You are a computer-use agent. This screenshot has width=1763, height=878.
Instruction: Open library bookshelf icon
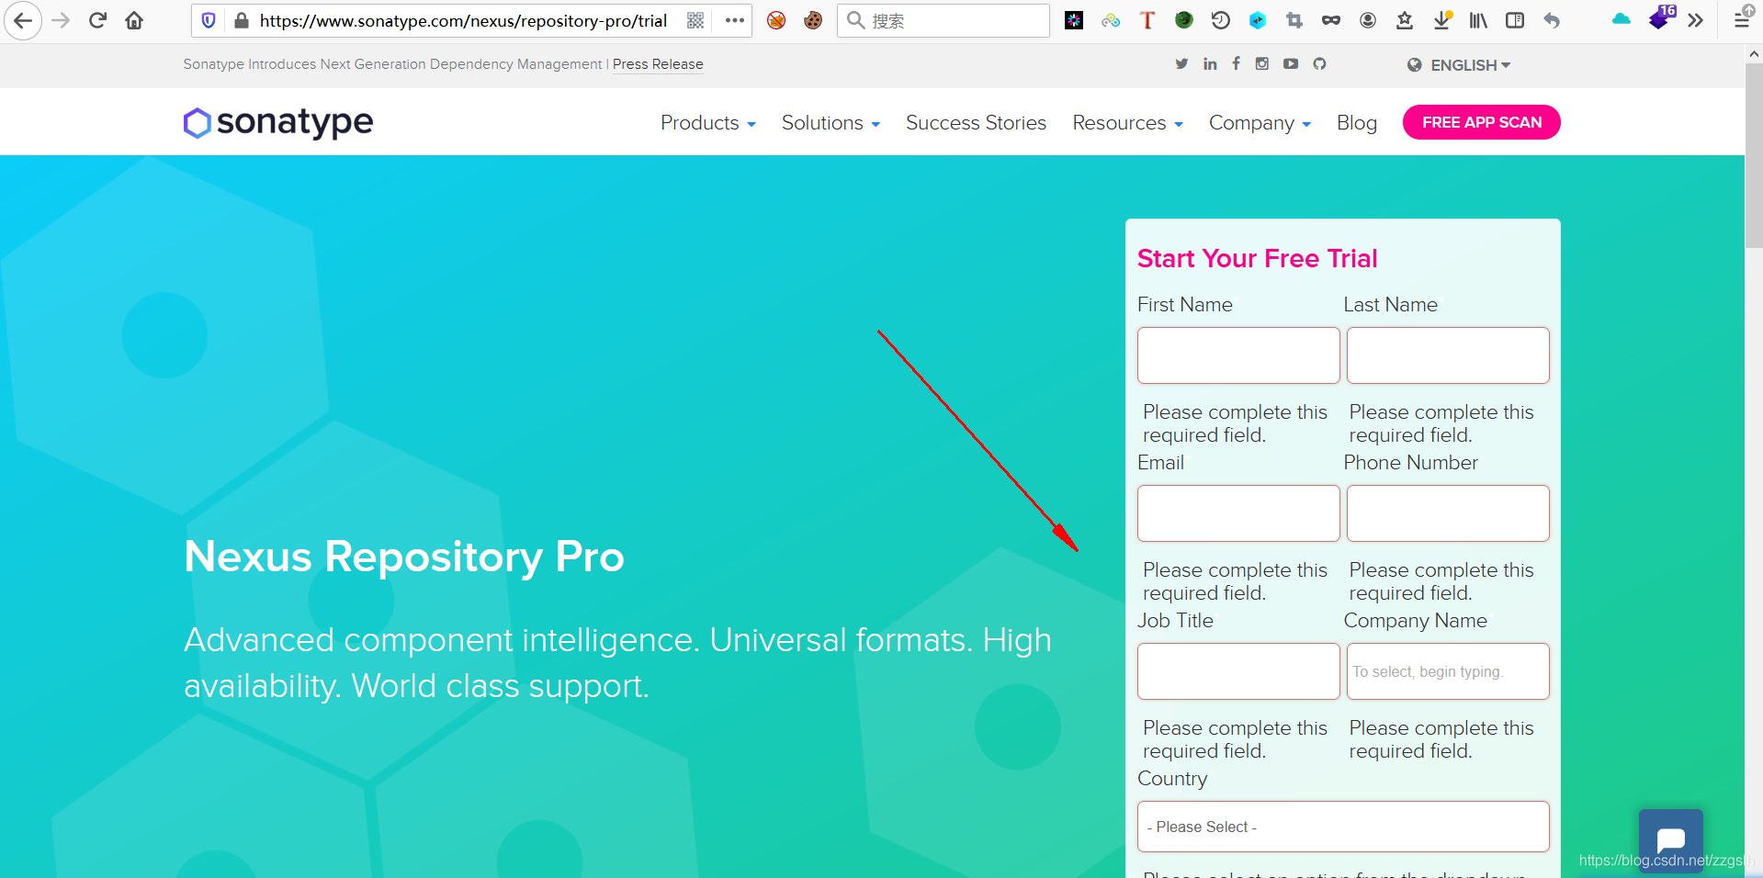point(1478,20)
